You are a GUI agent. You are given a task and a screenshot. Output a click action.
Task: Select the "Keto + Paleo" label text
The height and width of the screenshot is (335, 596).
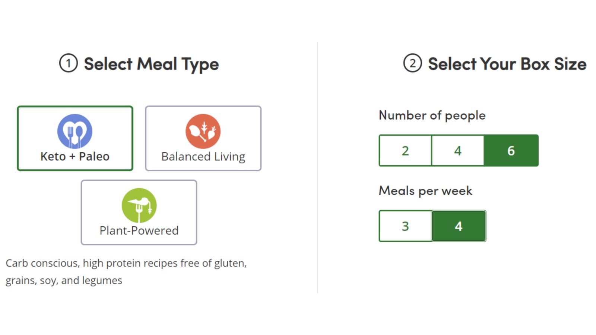click(x=75, y=156)
